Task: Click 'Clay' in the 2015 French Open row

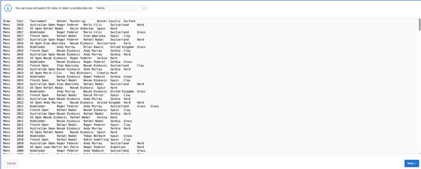Action: (141, 65)
